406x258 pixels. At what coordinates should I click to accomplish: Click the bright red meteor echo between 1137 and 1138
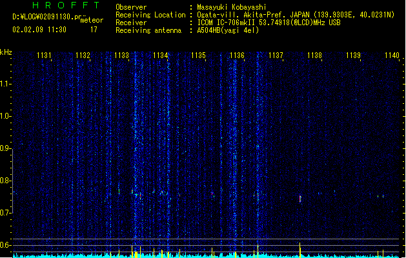[x=300, y=199]
